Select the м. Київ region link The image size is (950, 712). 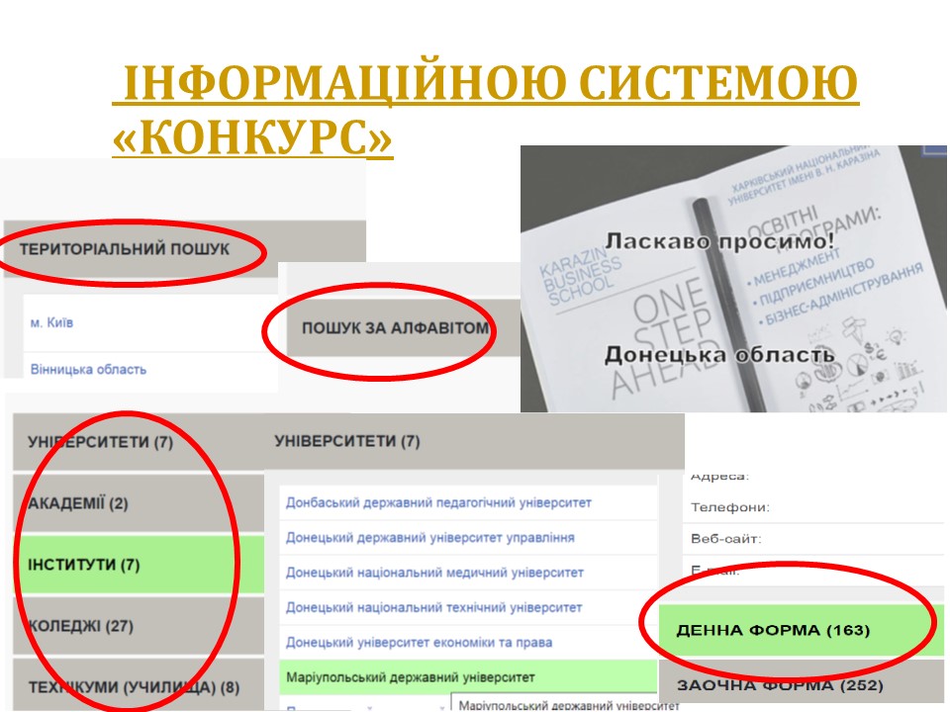click(x=49, y=322)
